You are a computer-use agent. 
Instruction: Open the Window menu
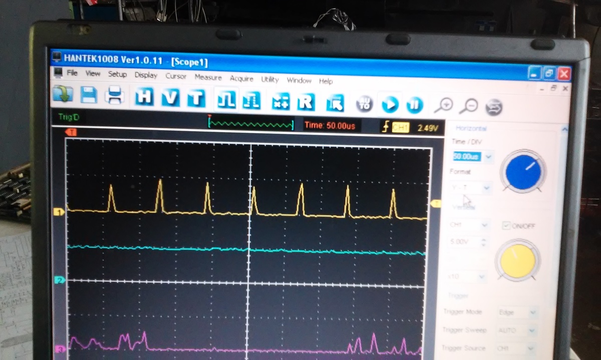299,80
